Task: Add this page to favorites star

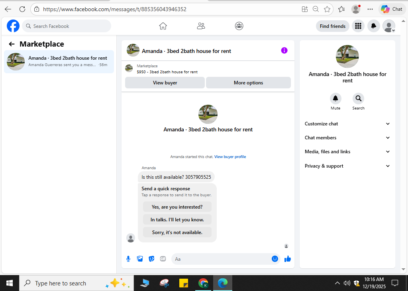Action: click(327, 9)
